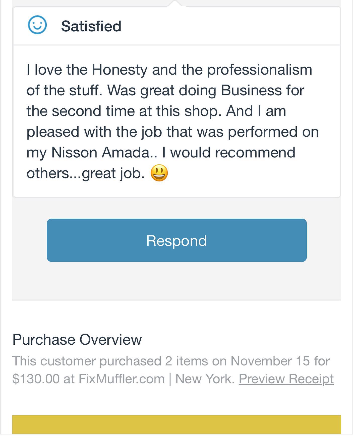Click the callout pointer above the feedback card

tap(175, 4)
